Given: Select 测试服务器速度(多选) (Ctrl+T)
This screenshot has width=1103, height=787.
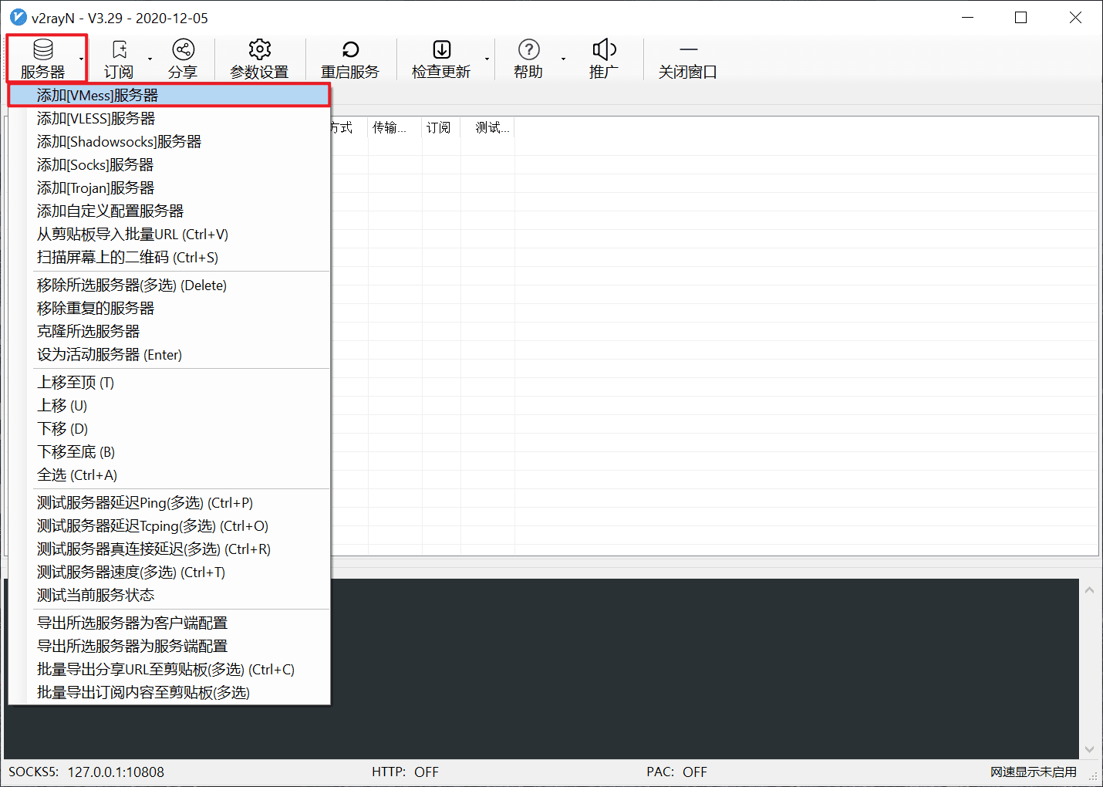Looking at the screenshot, I should click(169, 572).
